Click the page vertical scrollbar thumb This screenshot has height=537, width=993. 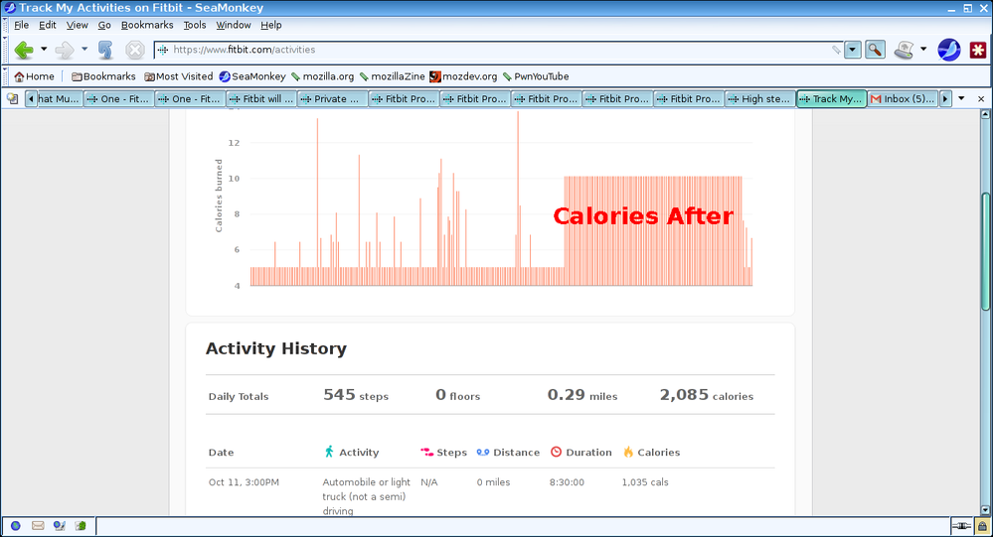pyautogui.click(x=985, y=251)
